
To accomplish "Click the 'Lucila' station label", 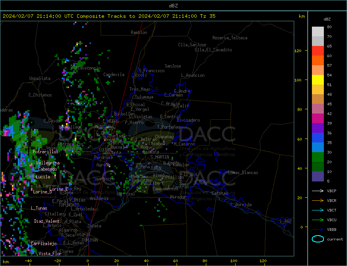I will [43, 177].
